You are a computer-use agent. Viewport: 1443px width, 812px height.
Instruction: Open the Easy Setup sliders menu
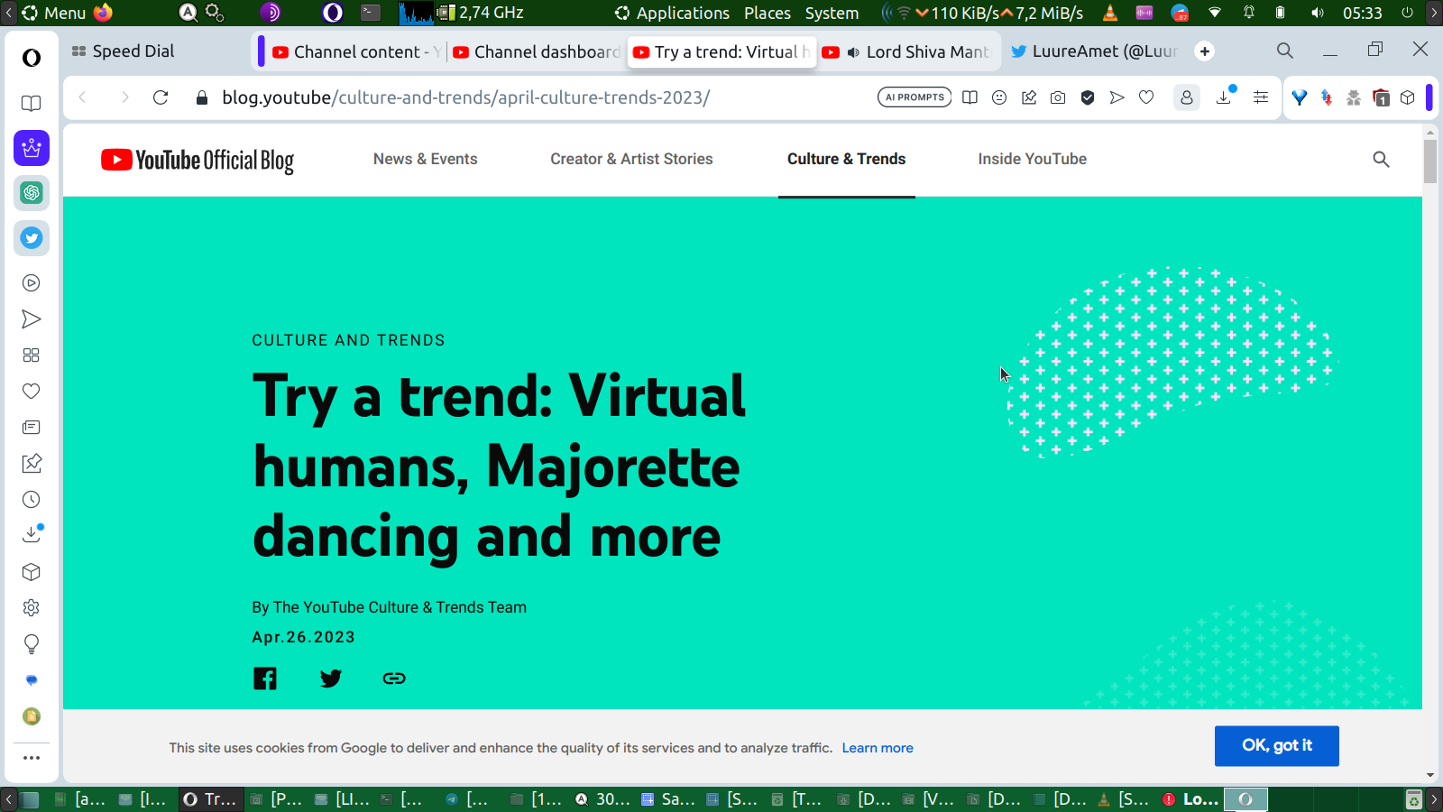[1261, 97]
